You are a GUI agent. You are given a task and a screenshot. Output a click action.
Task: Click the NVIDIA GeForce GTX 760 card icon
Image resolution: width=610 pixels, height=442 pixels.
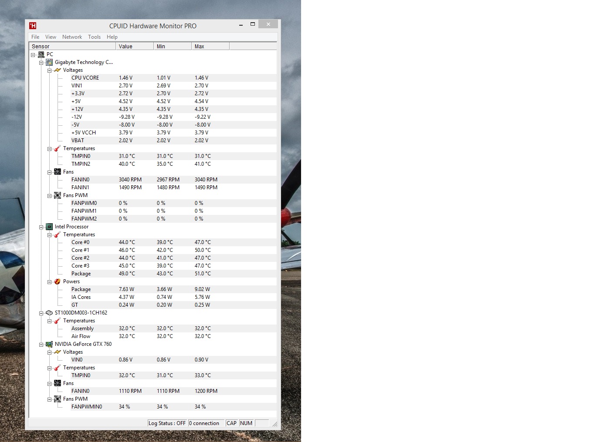[49, 344]
